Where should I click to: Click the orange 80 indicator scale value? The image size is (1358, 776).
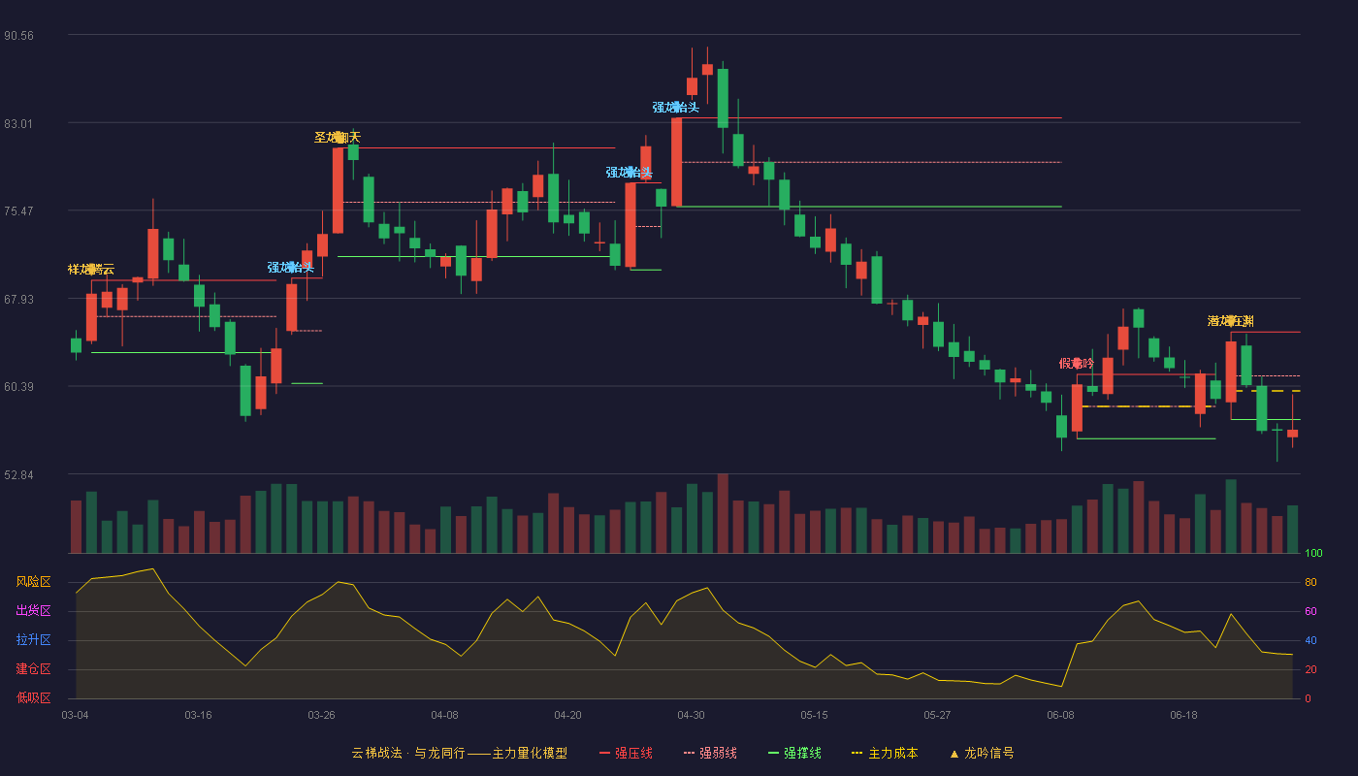click(1310, 583)
